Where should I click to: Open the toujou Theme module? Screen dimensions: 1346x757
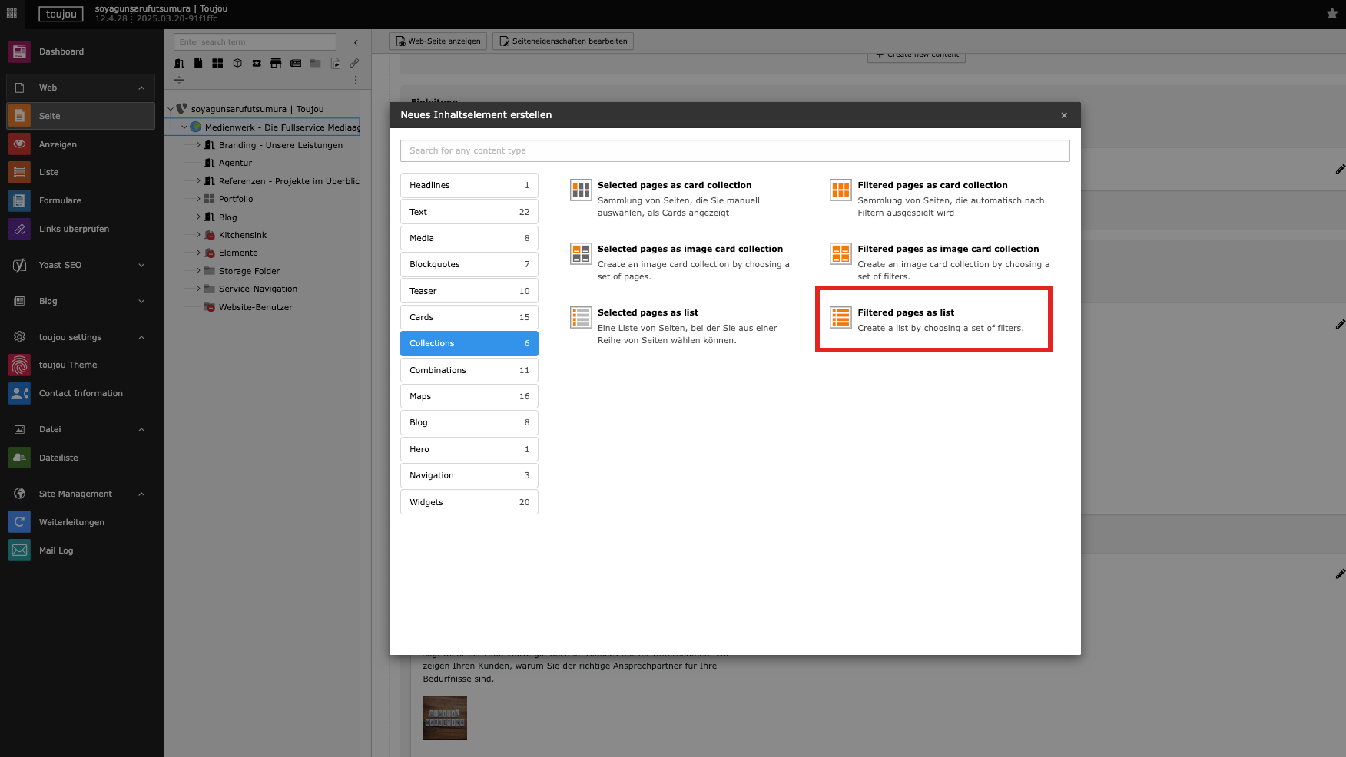tap(68, 365)
